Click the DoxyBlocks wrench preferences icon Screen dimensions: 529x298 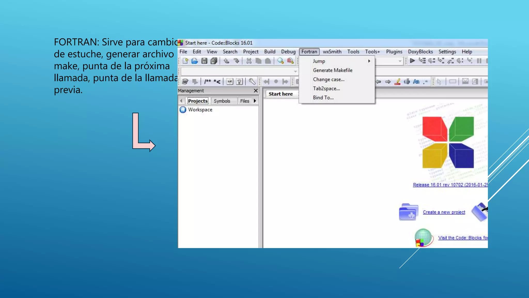point(252,82)
